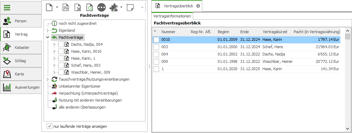
Task: Open the green hamburger menu
Action: click(x=7, y=7)
